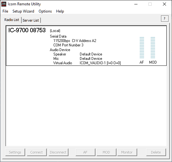Click "ICOM_VAUDIO-1 [I=0 O=0]" text
The width and height of the screenshot is (172, 162).
point(100,63)
